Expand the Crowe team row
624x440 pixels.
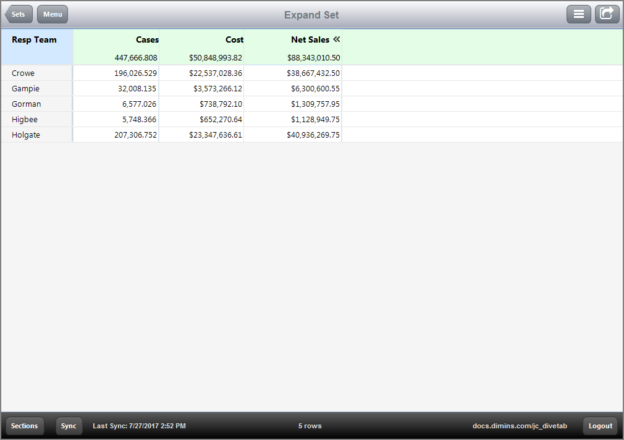23,73
